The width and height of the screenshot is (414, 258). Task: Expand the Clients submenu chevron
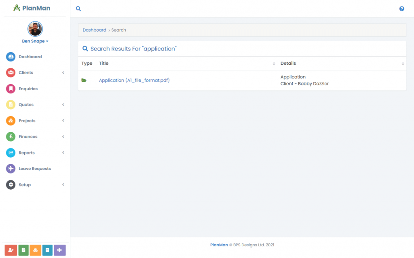point(63,73)
